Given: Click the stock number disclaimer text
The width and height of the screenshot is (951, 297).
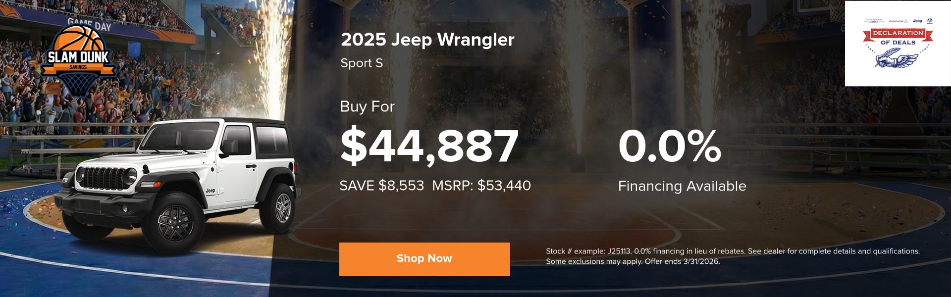Looking at the screenshot, I should click(732, 256).
